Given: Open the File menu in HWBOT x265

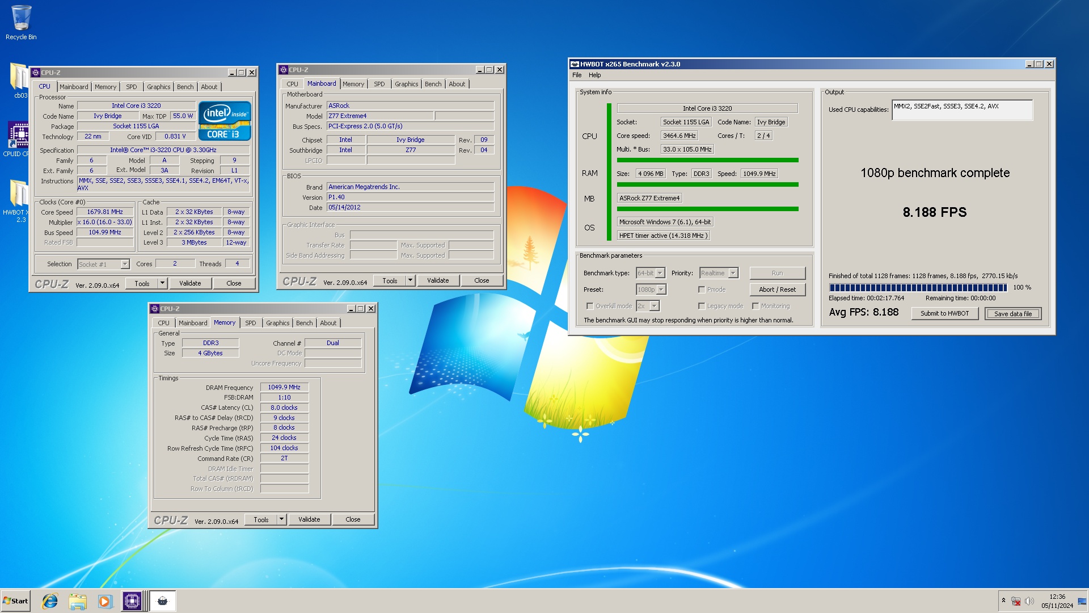Looking at the screenshot, I should click(577, 75).
